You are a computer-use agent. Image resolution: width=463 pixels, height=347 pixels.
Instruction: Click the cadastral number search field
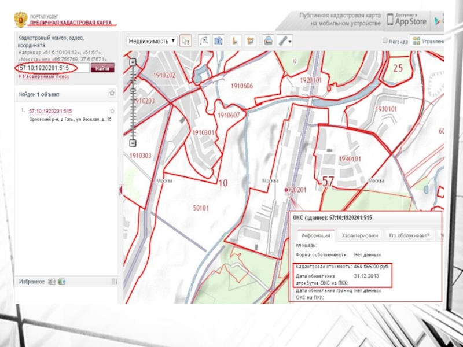tap(53, 68)
